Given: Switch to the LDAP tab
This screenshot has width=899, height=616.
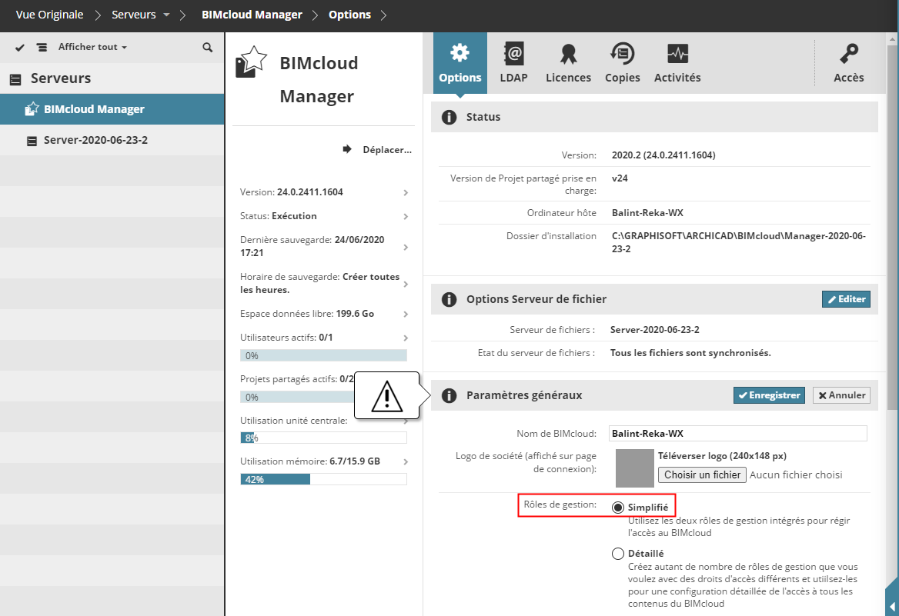Looking at the screenshot, I should tap(513, 63).
